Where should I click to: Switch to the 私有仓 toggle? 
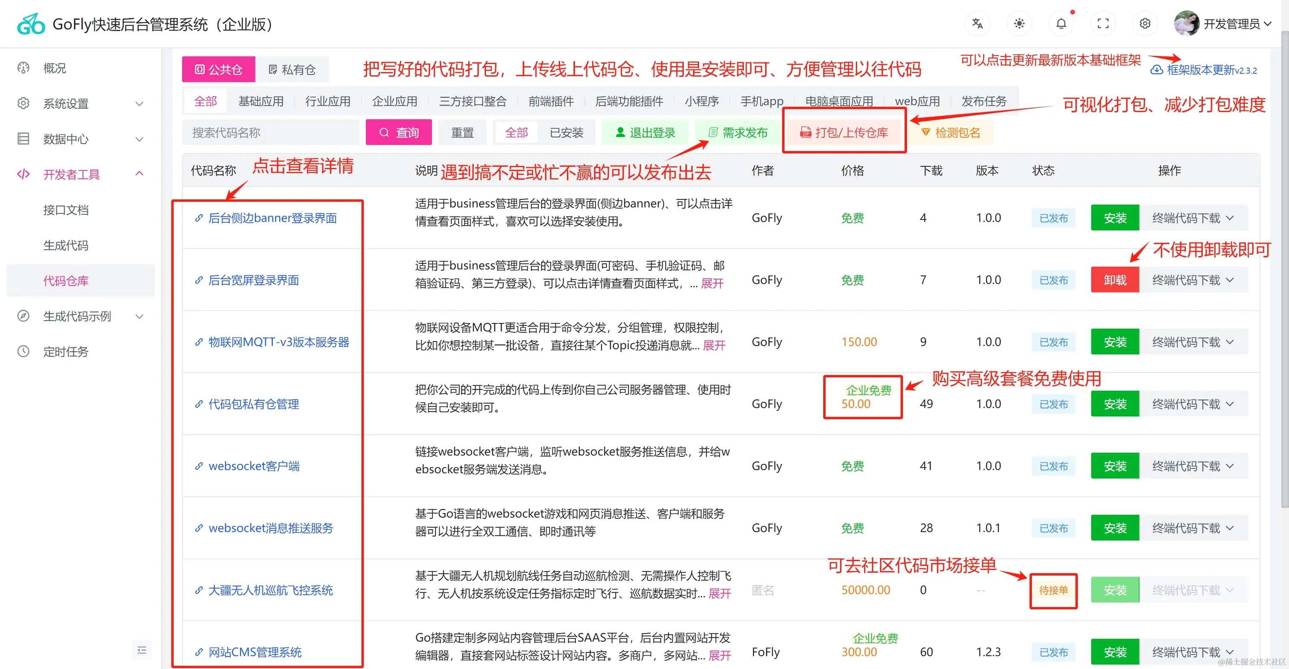coord(292,69)
